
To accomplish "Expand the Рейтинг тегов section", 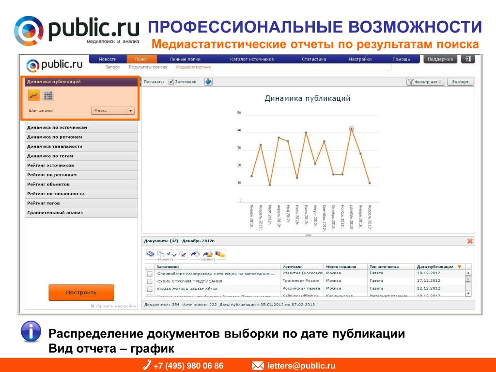I will [x=81, y=203].
